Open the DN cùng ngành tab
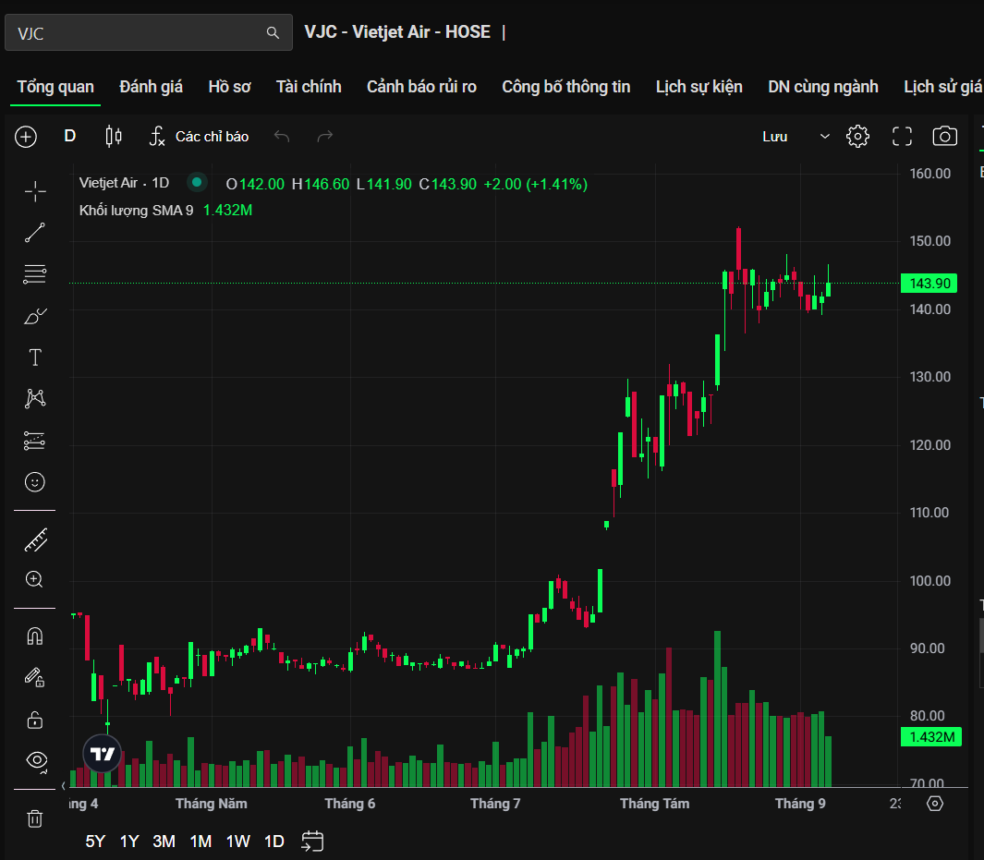984x860 pixels. 823,87
